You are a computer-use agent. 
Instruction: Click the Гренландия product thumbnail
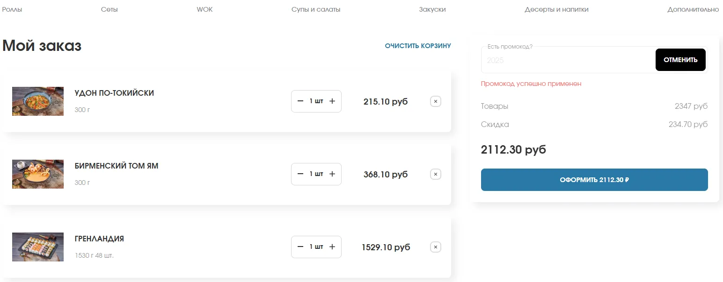click(x=38, y=247)
